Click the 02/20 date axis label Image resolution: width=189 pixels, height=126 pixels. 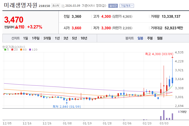[x=147, y=123]
